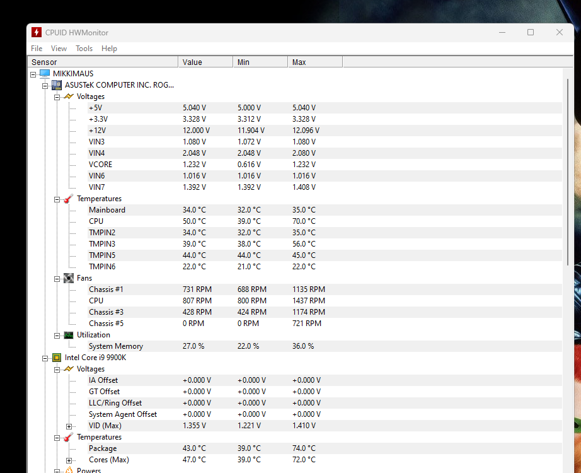Minimize the HWMonitor window
Image resolution: width=581 pixels, height=473 pixels.
(x=502, y=32)
